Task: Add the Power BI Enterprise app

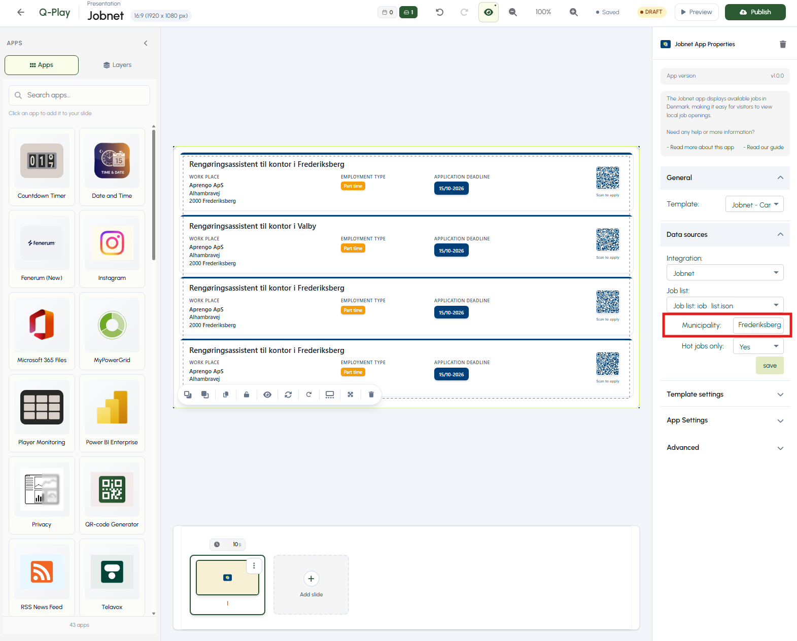Action: click(x=112, y=413)
